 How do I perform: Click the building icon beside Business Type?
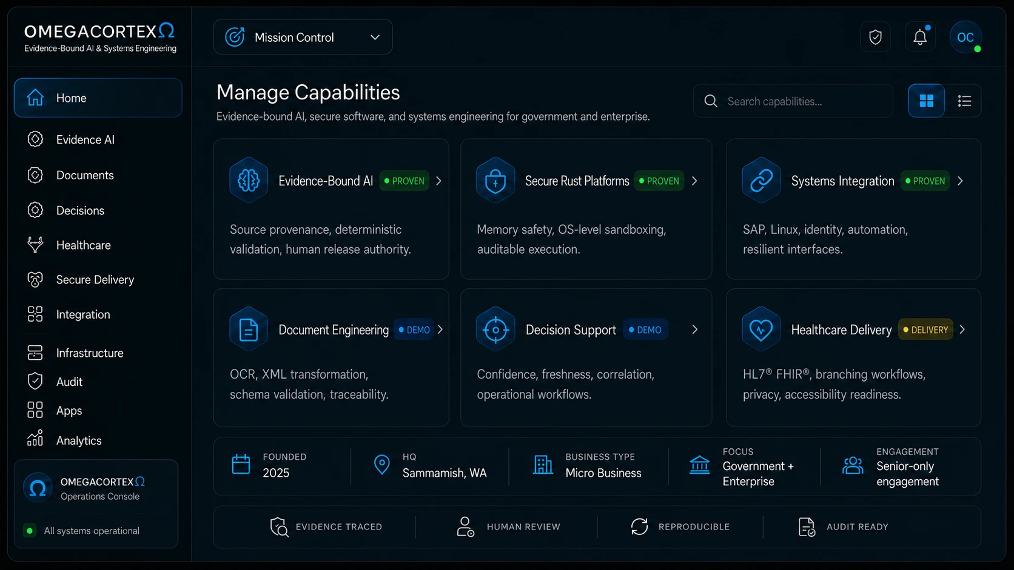pos(543,465)
